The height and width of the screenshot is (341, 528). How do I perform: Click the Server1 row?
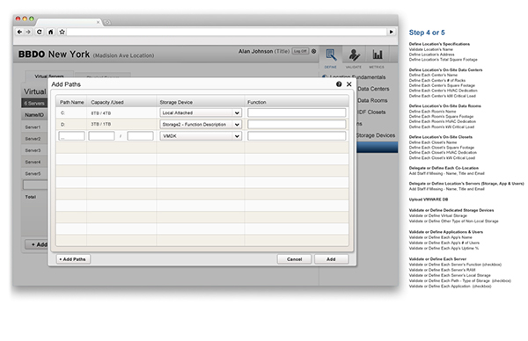tap(34, 127)
